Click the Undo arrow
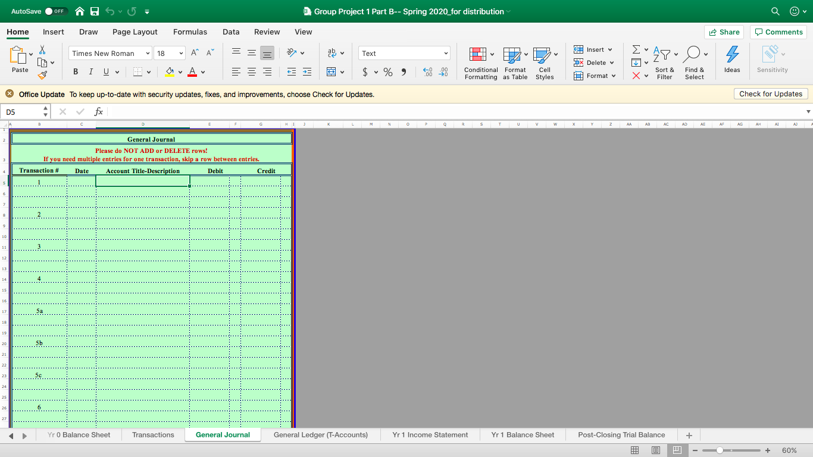The width and height of the screenshot is (813, 457). click(110, 11)
